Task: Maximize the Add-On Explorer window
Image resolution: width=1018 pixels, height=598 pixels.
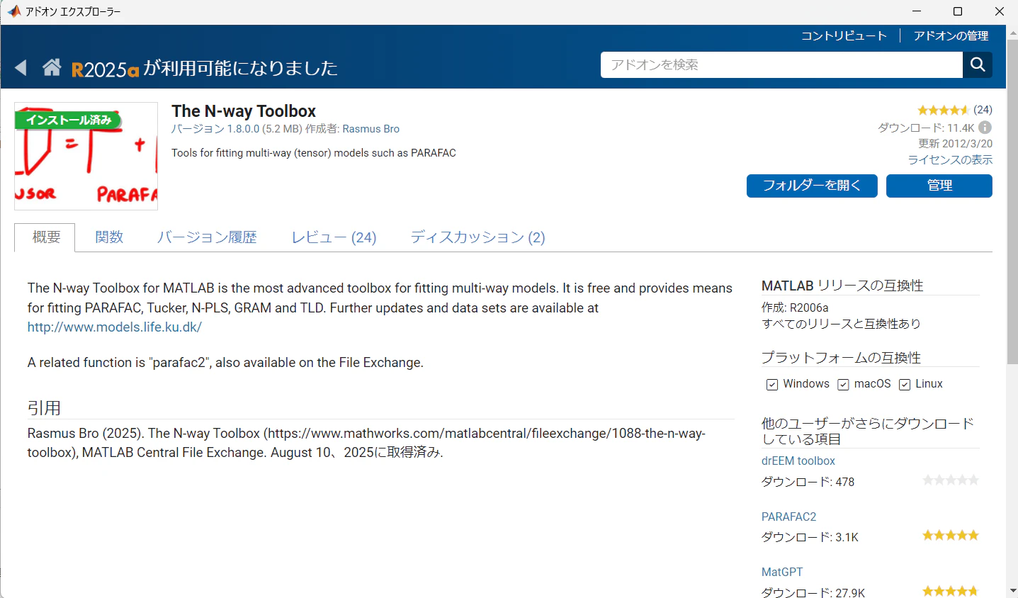Action: click(958, 11)
